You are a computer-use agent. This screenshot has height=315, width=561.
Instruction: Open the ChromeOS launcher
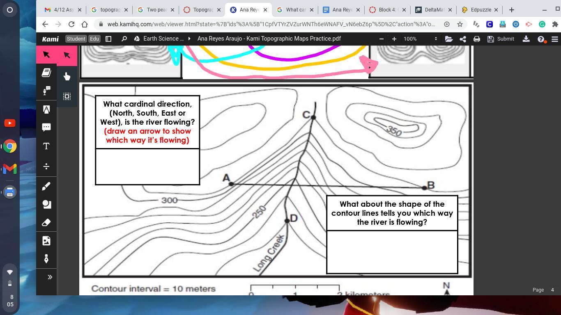point(10,10)
